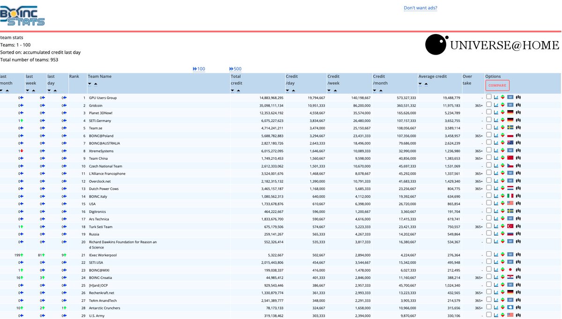Image resolution: width=562 pixels, height=319 pixels.
Task: Click the German flag in SETI.Germany row
Action: [510, 120]
